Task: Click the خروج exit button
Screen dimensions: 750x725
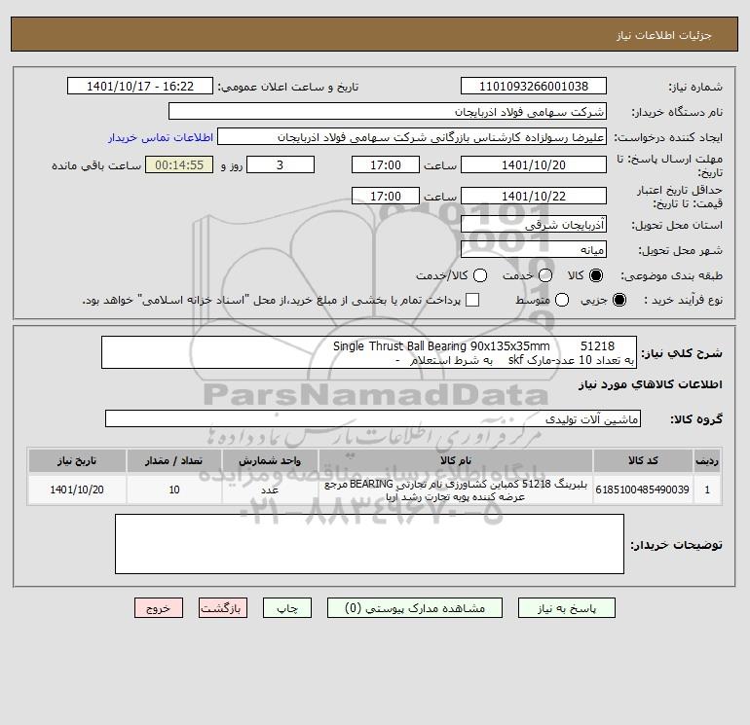Action: tap(159, 608)
